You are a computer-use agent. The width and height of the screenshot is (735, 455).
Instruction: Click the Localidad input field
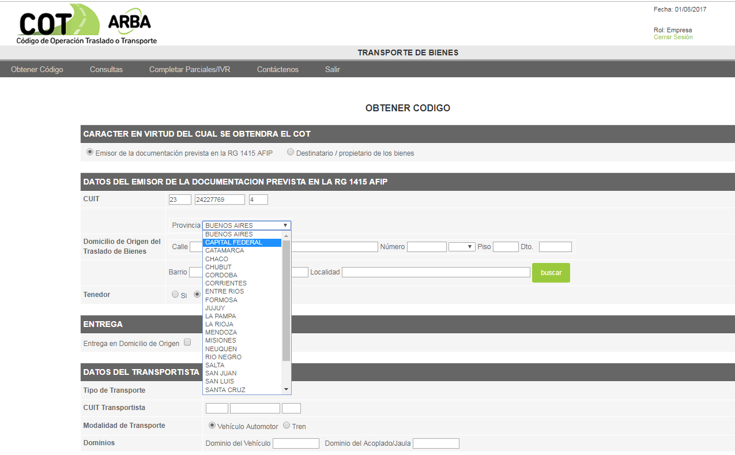[436, 272]
